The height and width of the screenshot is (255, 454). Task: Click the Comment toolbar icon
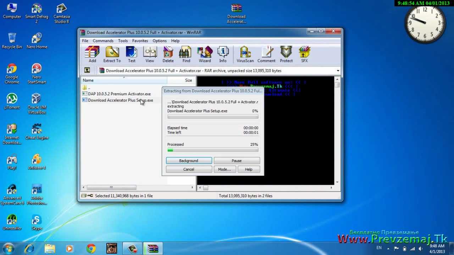266,55
